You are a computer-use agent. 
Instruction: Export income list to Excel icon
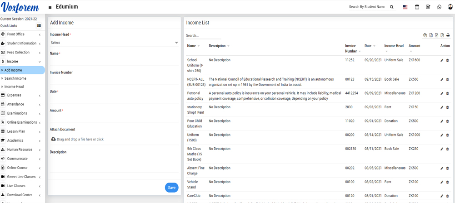coord(431,35)
